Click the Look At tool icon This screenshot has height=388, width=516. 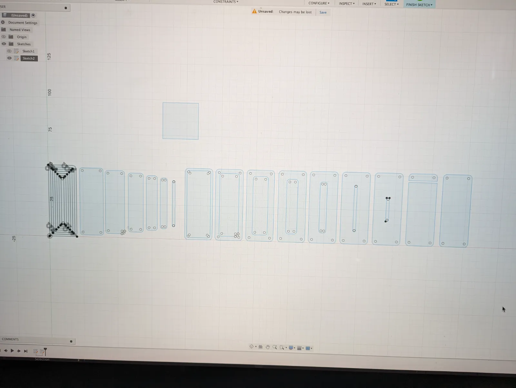[x=261, y=347]
